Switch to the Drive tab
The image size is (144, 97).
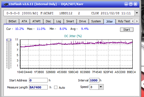[x=83, y=21]
